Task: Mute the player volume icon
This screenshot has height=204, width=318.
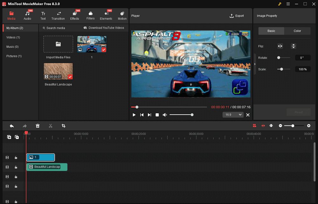Action: coord(165,115)
